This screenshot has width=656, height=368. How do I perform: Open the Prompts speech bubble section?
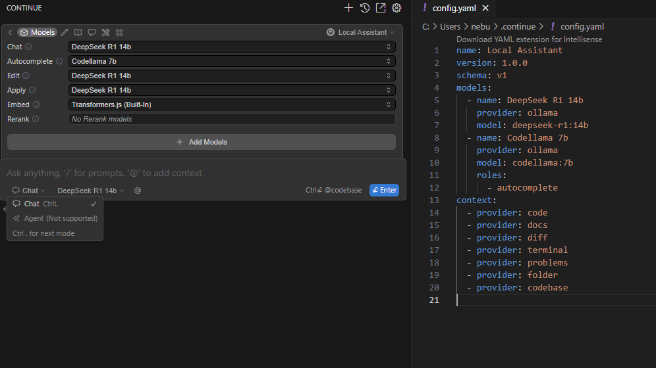92,33
